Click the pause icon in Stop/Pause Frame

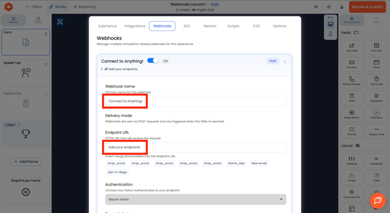click(x=26, y=192)
